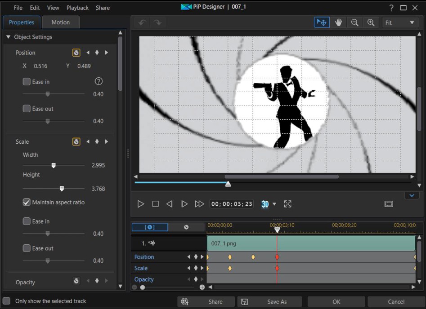This screenshot has height=309, width=426.
Task: Stop the preview playback
Action: pyautogui.click(x=155, y=204)
